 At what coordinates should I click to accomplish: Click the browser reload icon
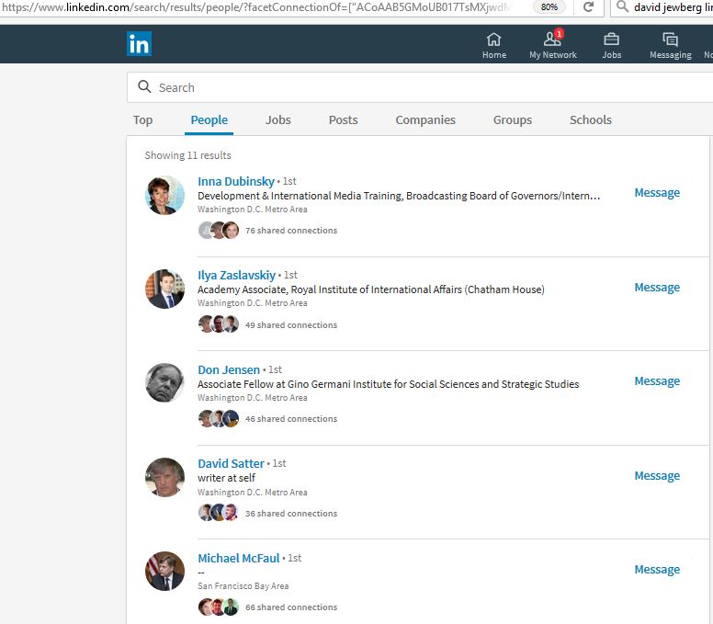(588, 6)
